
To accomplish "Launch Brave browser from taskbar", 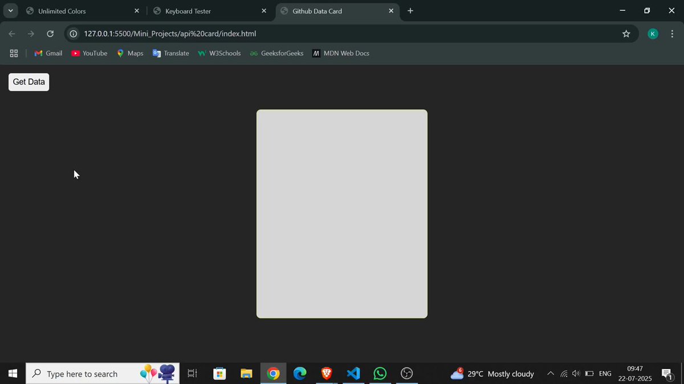I will click(x=327, y=374).
